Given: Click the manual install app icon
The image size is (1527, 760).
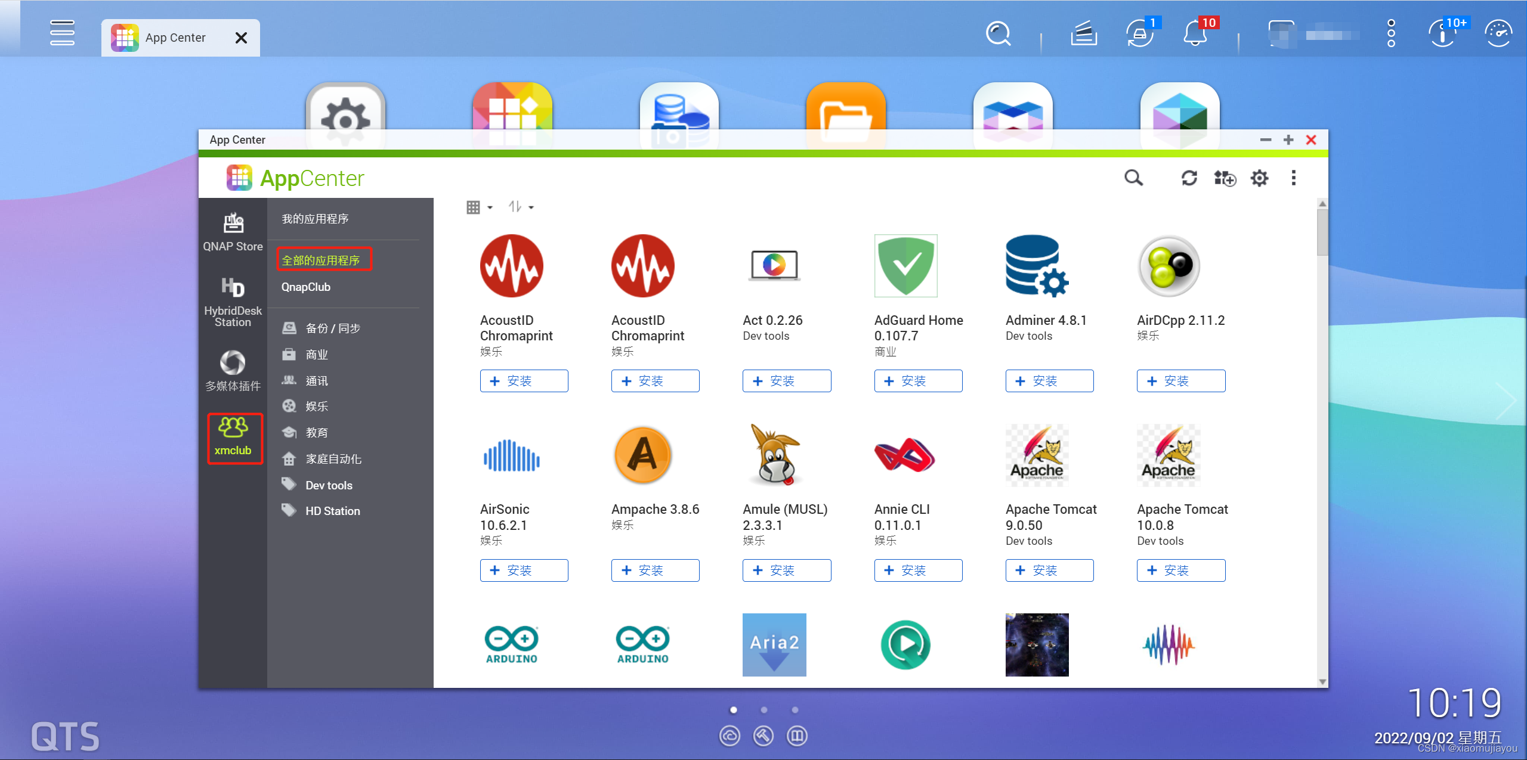Looking at the screenshot, I should pyautogui.click(x=1225, y=178).
